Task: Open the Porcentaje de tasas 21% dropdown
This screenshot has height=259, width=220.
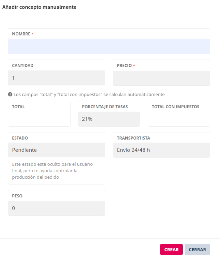Action: [109, 119]
